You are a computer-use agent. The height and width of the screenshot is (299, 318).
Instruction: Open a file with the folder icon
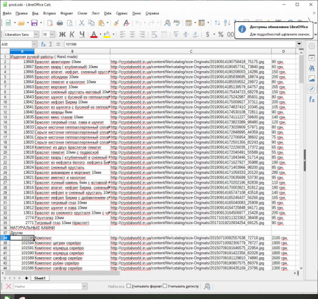click(x=21, y=23)
